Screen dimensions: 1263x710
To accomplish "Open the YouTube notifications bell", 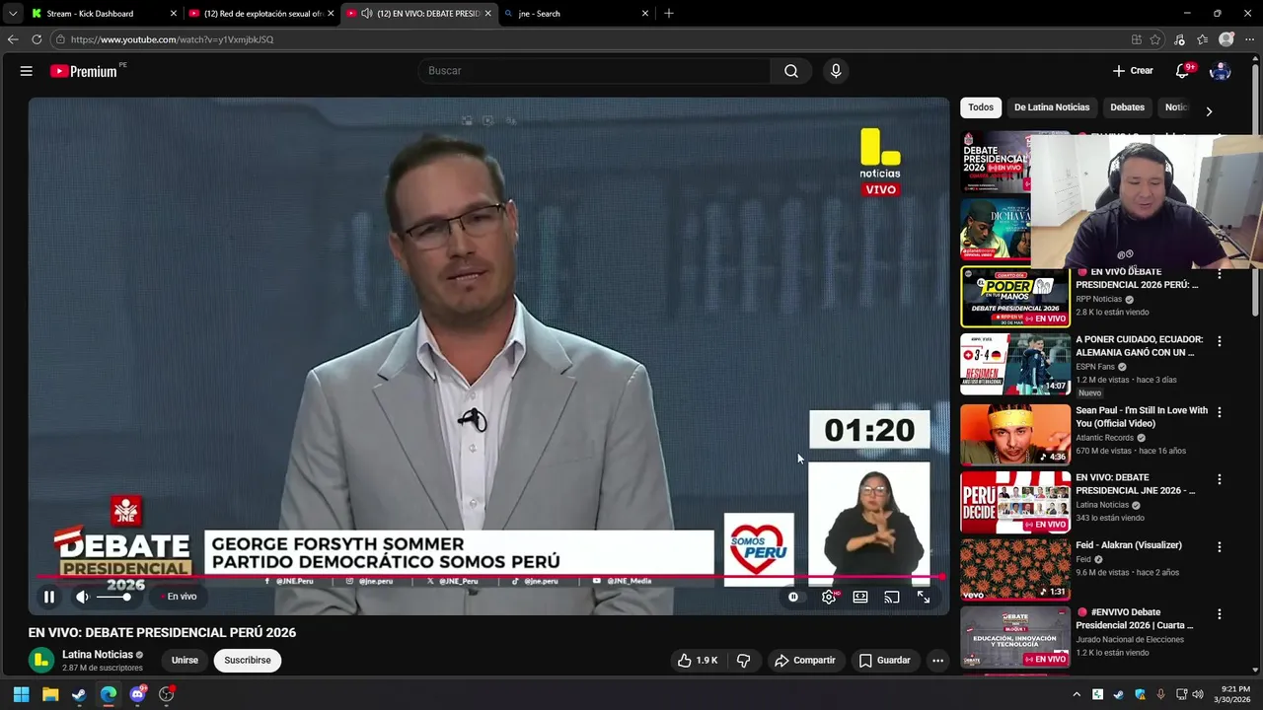I will (x=1182, y=71).
